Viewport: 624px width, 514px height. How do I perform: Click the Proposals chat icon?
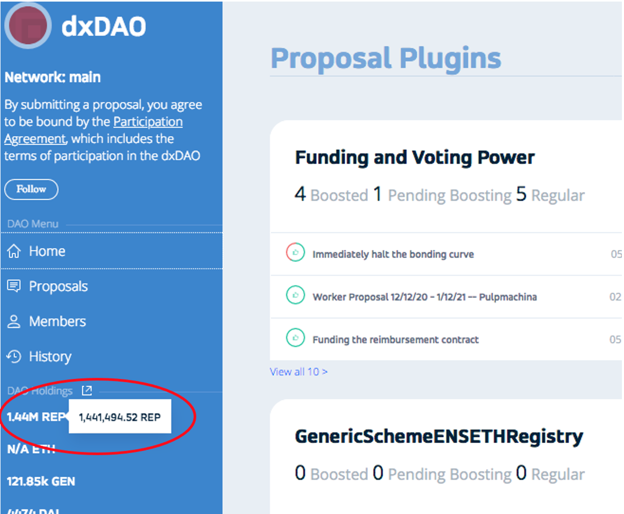(14, 286)
